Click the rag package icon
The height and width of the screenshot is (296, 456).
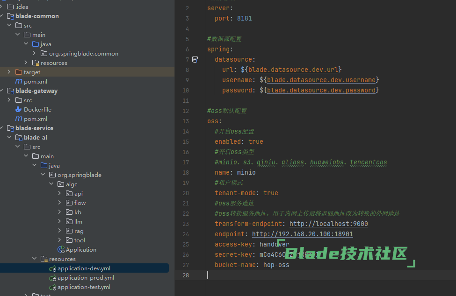coord(69,231)
